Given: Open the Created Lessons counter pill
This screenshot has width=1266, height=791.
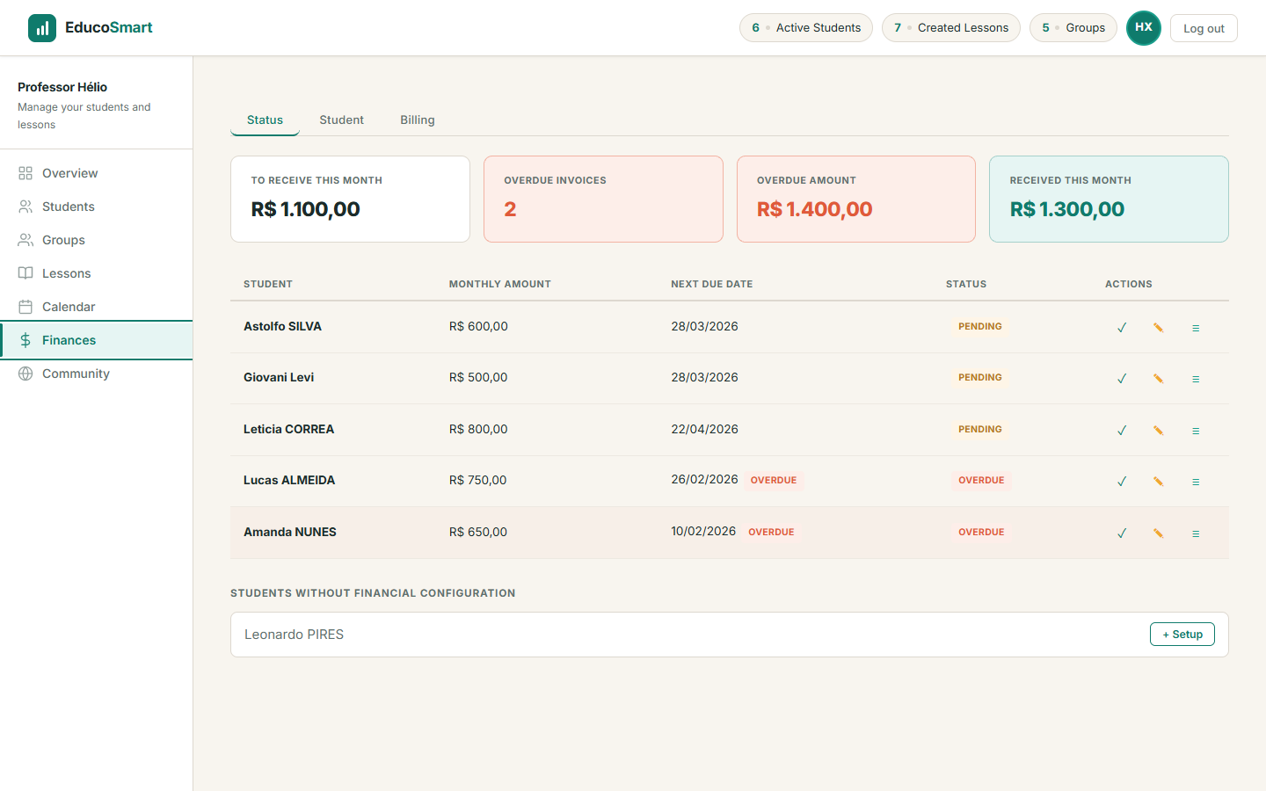Looking at the screenshot, I should click(950, 28).
